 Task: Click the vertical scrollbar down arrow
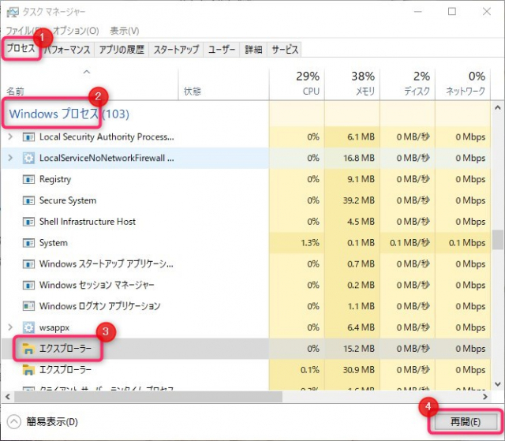[x=498, y=384]
